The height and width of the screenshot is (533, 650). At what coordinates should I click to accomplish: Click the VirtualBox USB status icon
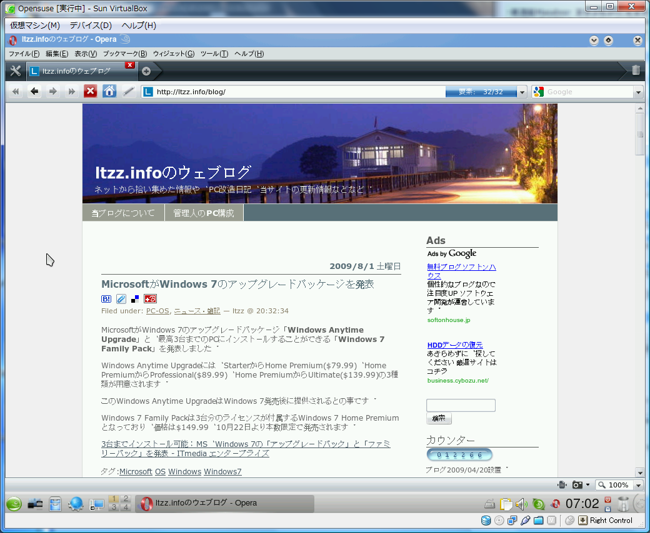click(x=525, y=521)
